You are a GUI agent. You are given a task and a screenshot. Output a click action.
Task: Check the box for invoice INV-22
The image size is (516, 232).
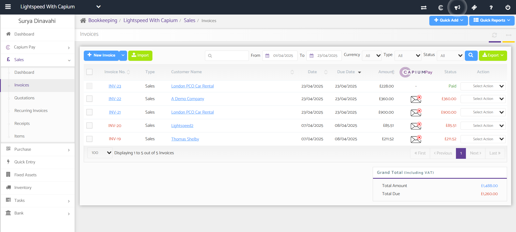(89, 99)
